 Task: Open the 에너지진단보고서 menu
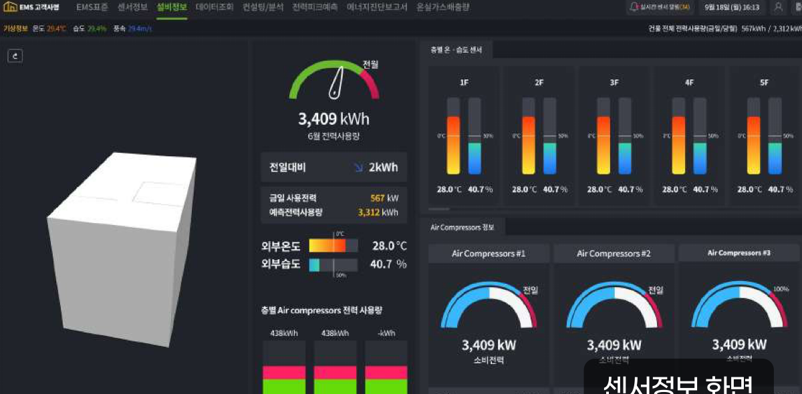(377, 7)
